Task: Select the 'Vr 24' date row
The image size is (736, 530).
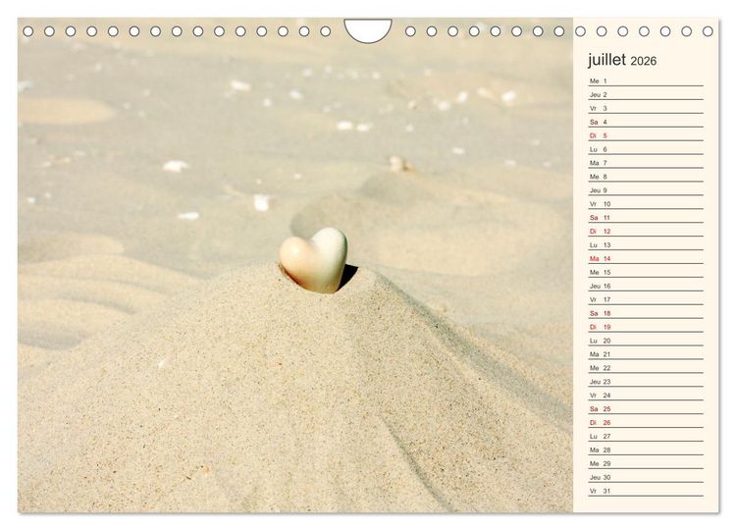Action: pos(646,395)
